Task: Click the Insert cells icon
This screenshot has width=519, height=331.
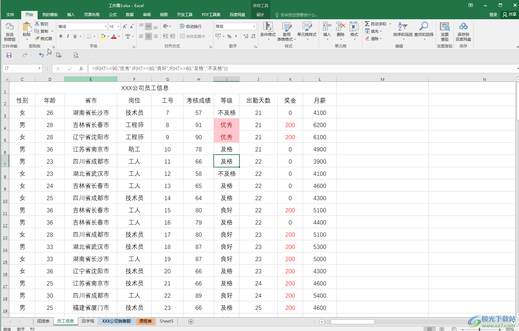Action: [x=327, y=31]
